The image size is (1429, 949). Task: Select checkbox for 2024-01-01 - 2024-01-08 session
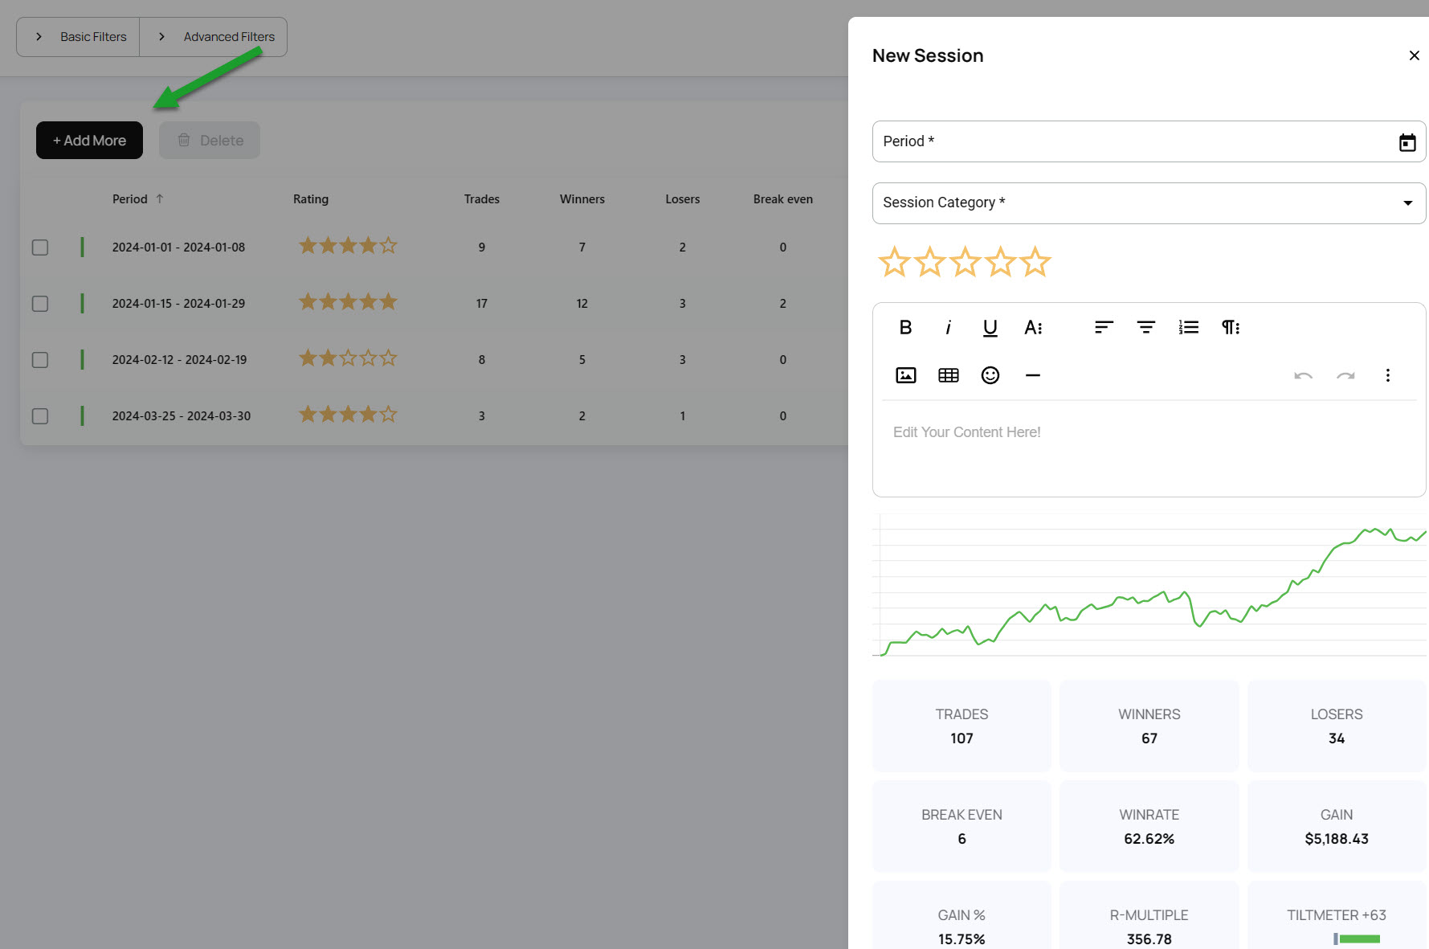tap(40, 247)
